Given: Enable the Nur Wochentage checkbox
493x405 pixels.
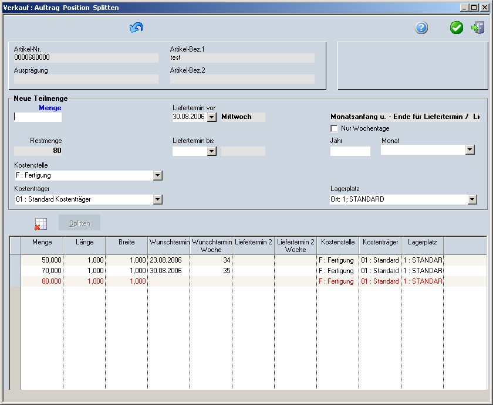Looking at the screenshot, I should (x=335, y=128).
